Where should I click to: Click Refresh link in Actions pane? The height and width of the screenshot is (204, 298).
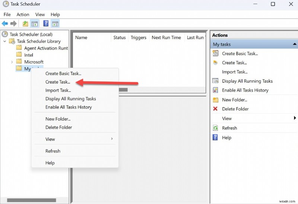click(x=229, y=128)
